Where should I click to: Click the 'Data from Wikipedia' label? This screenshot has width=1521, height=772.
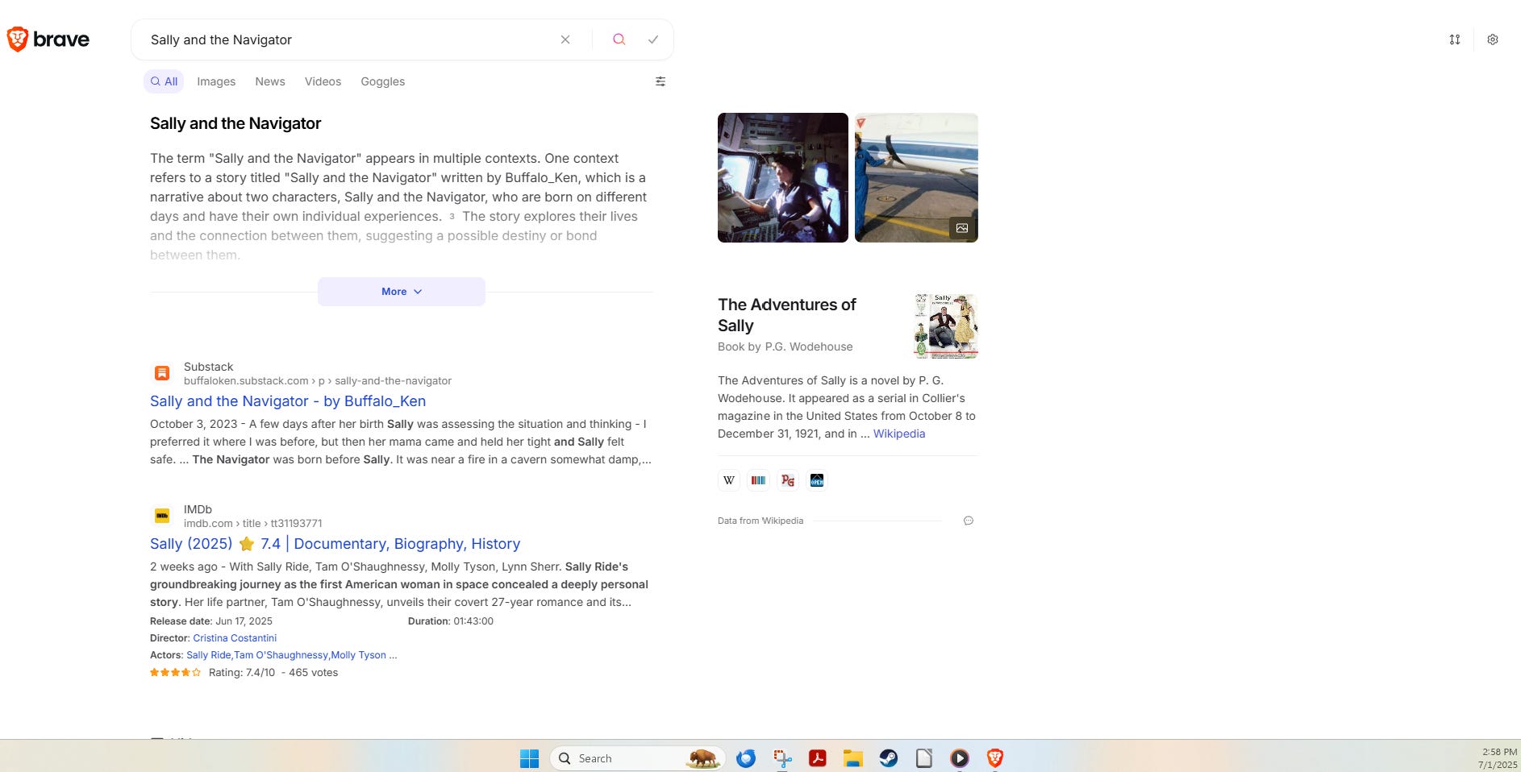760,521
